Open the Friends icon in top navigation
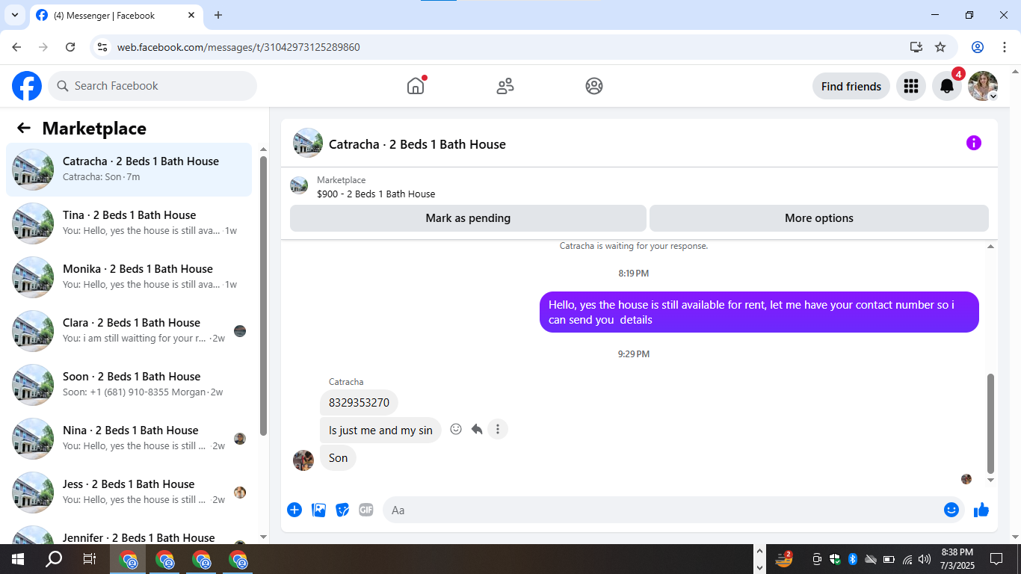This screenshot has width=1021, height=574. pyautogui.click(x=505, y=86)
